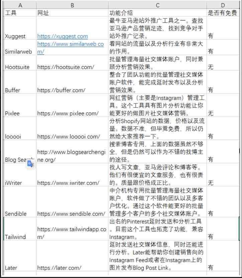
Task: Select the '有' cell in the Later row
Action: coord(223,256)
